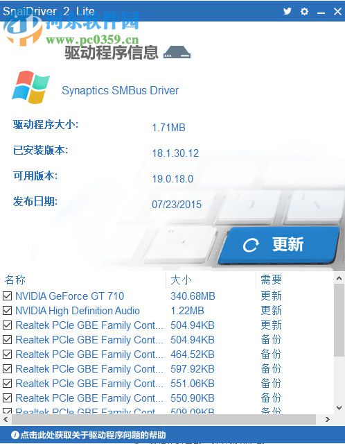Viewport: 345px width, 444px height.
Task: Click the 464.52KB size cell
Action: [193, 355]
